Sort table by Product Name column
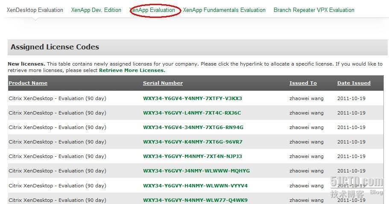This screenshot has height=204, width=389. click(28, 83)
